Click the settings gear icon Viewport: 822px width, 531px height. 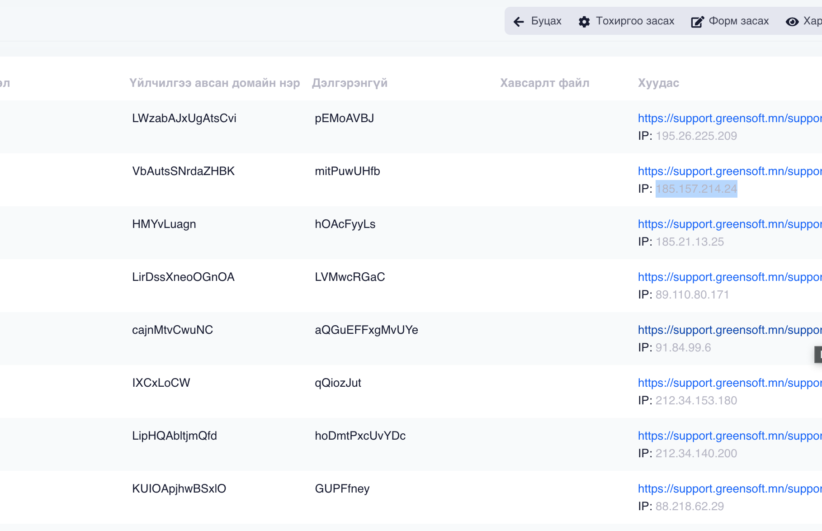tap(584, 21)
